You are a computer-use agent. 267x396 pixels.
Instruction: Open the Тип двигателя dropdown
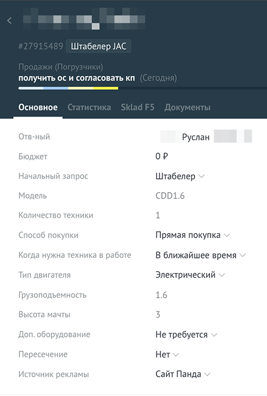click(x=190, y=275)
